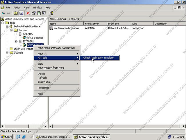Image resolution: width=186 pixels, height=140 pixels.
Task: Click results pane scrollbar left arrow
Action: pos(51,126)
